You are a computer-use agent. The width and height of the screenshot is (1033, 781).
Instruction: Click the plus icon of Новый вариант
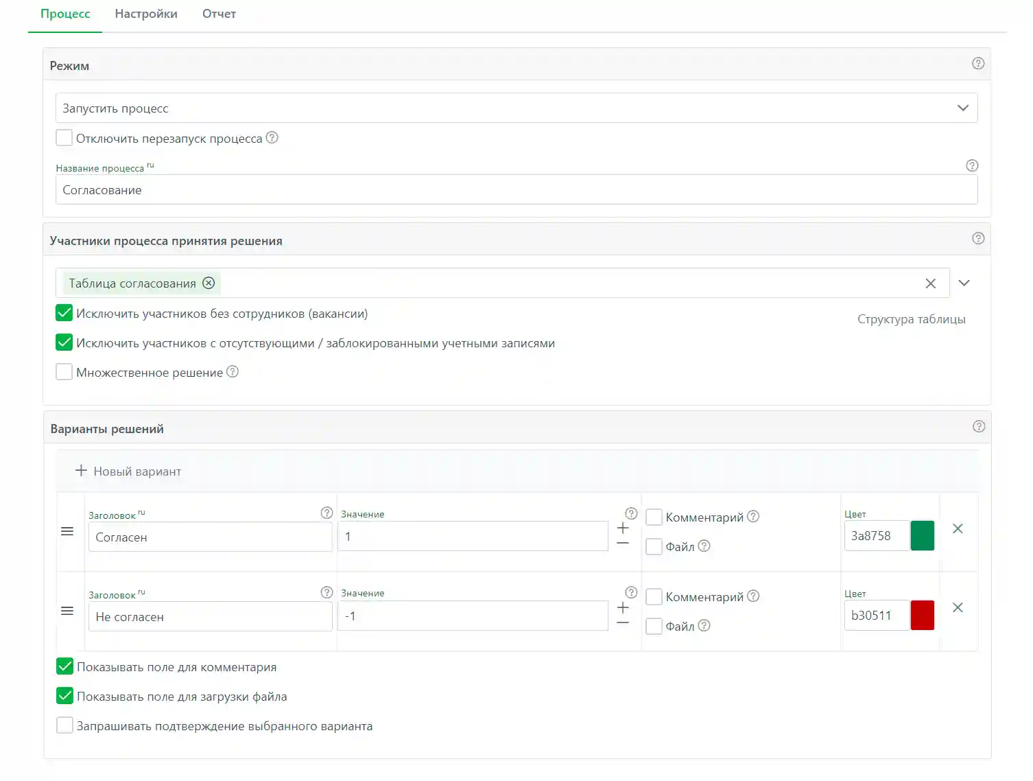[x=81, y=471]
